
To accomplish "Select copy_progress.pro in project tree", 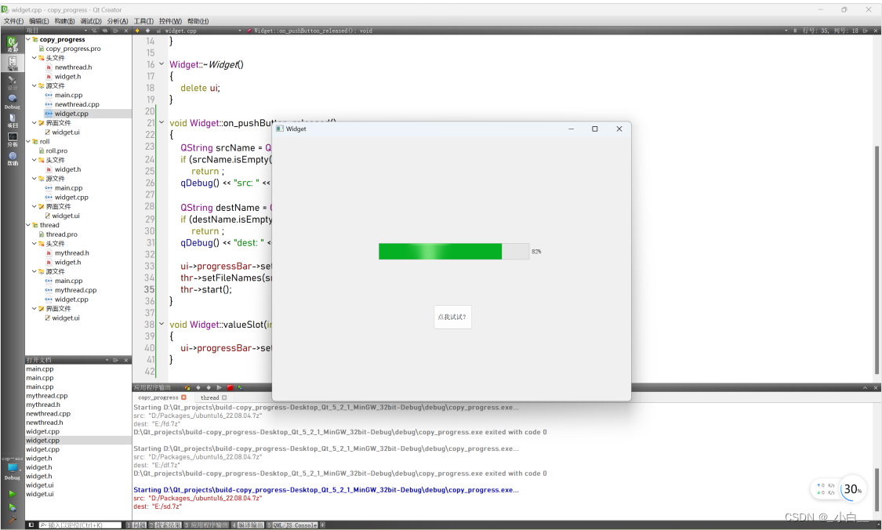I will pos(73,49).
